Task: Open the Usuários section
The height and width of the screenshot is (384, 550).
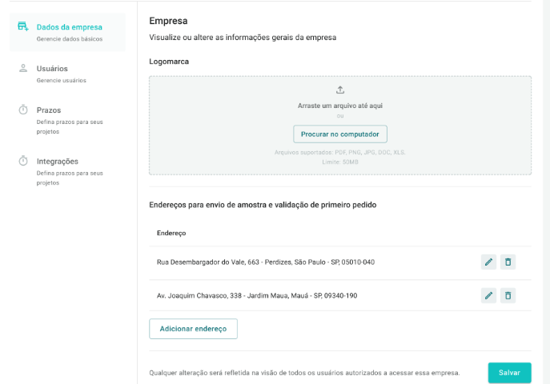Action: pos(68,74)
